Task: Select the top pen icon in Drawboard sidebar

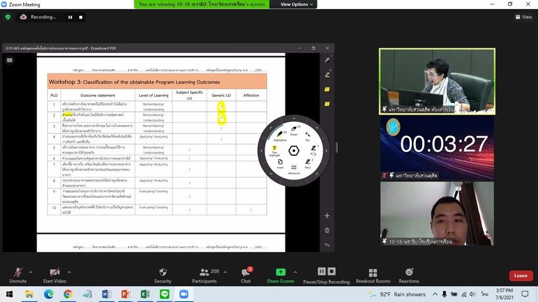Action: click(327, 60)
